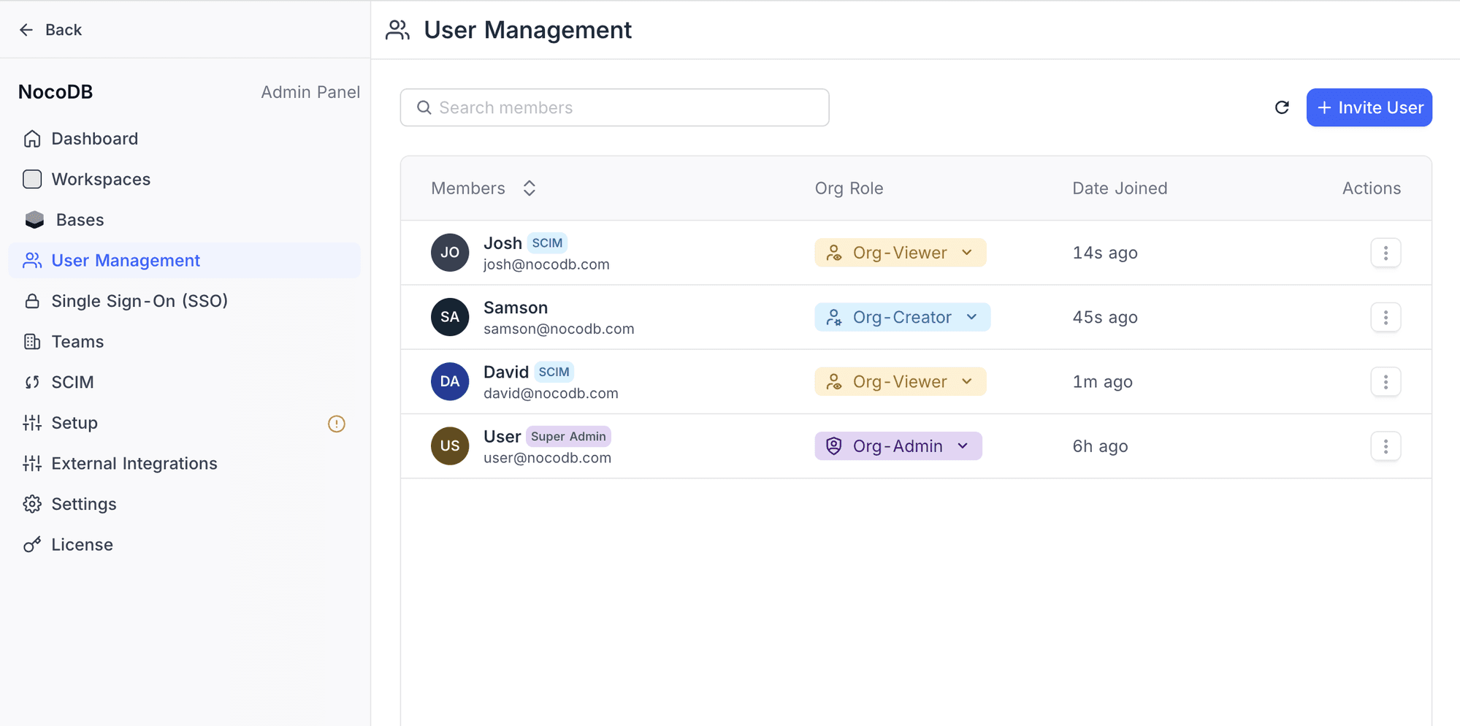The height and width of the screenshot is (726, 1460).
Task: Open the Org-Admin dropdown for User
Action: [x=898, y=446]
